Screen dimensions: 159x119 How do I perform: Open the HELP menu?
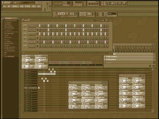click(x=39, y=6)
